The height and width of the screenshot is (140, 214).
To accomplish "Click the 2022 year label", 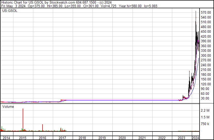I will pos(162,138).
